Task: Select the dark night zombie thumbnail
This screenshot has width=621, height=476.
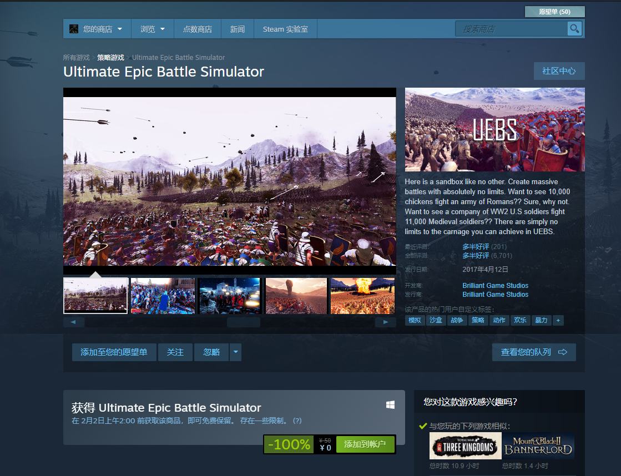Action: pos(229,296)
